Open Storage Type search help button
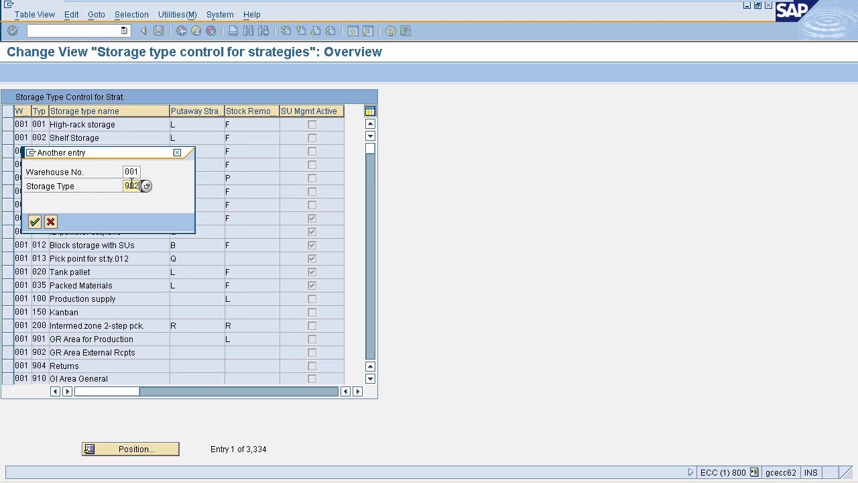 [x=146, y=186]
